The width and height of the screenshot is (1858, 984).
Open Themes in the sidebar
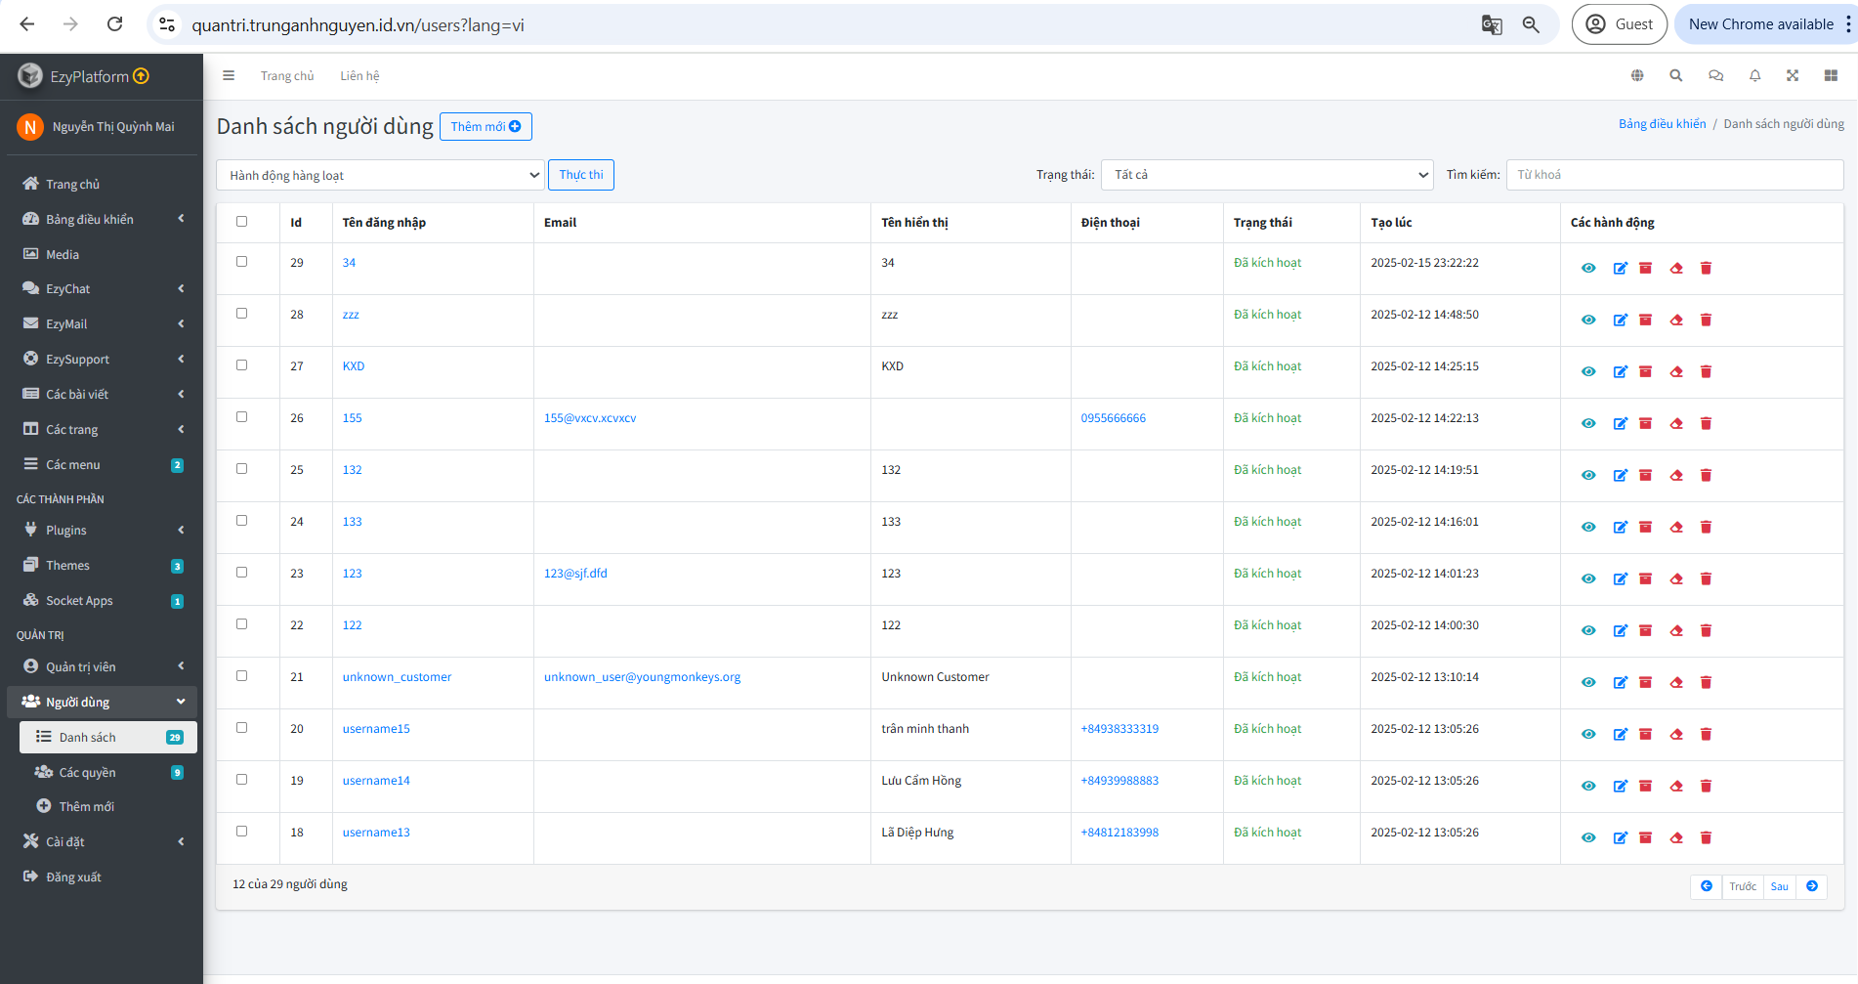tap(102, 565)
